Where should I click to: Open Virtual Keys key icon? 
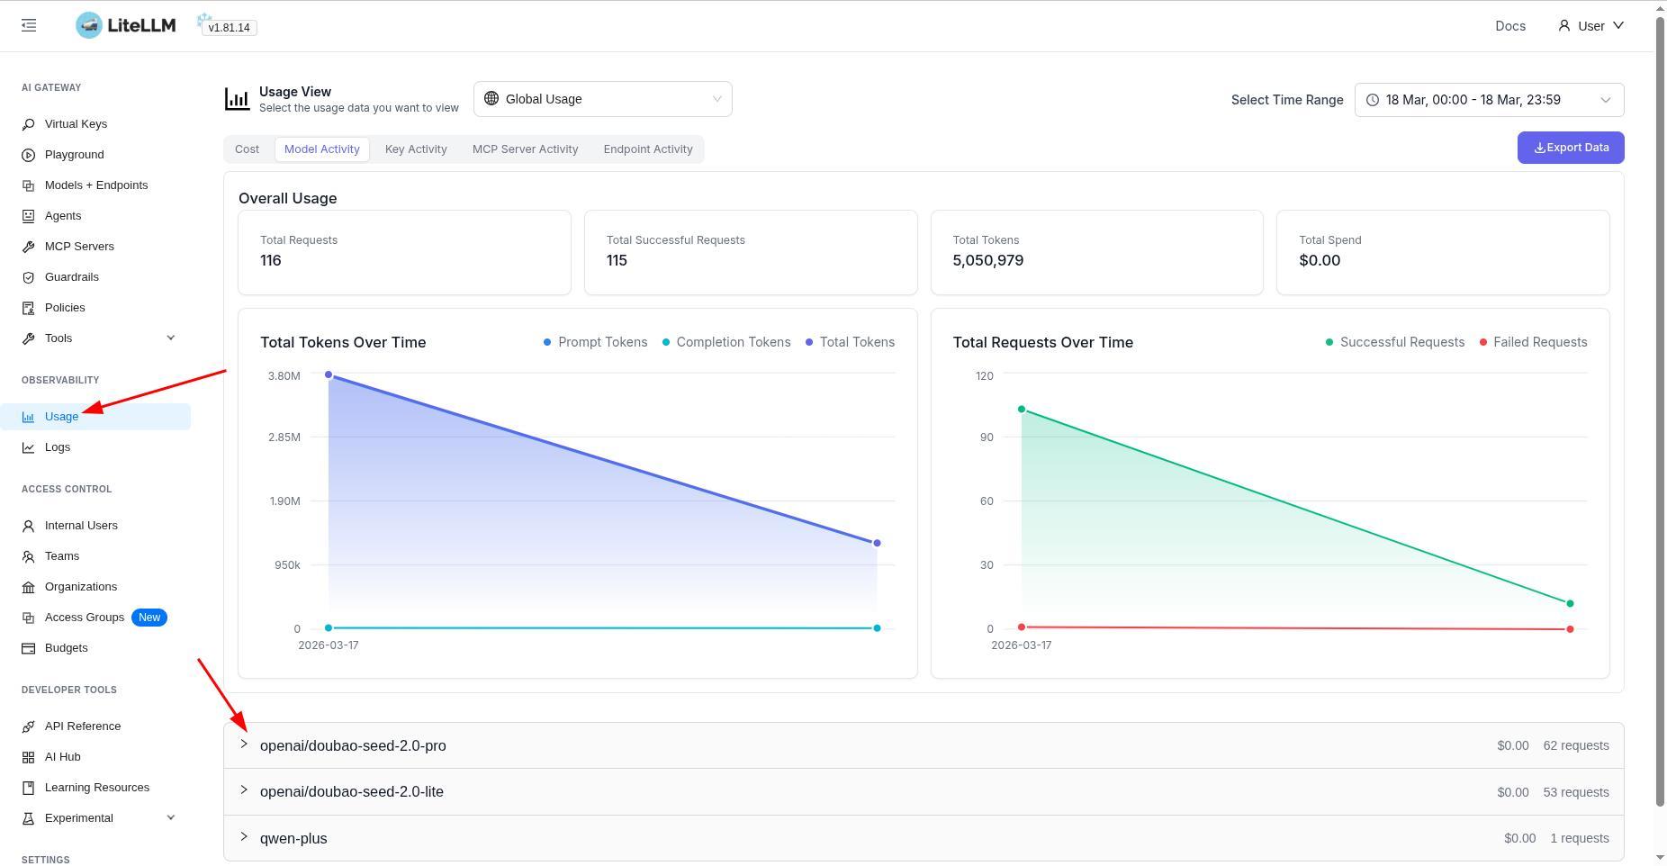(28, 124)
